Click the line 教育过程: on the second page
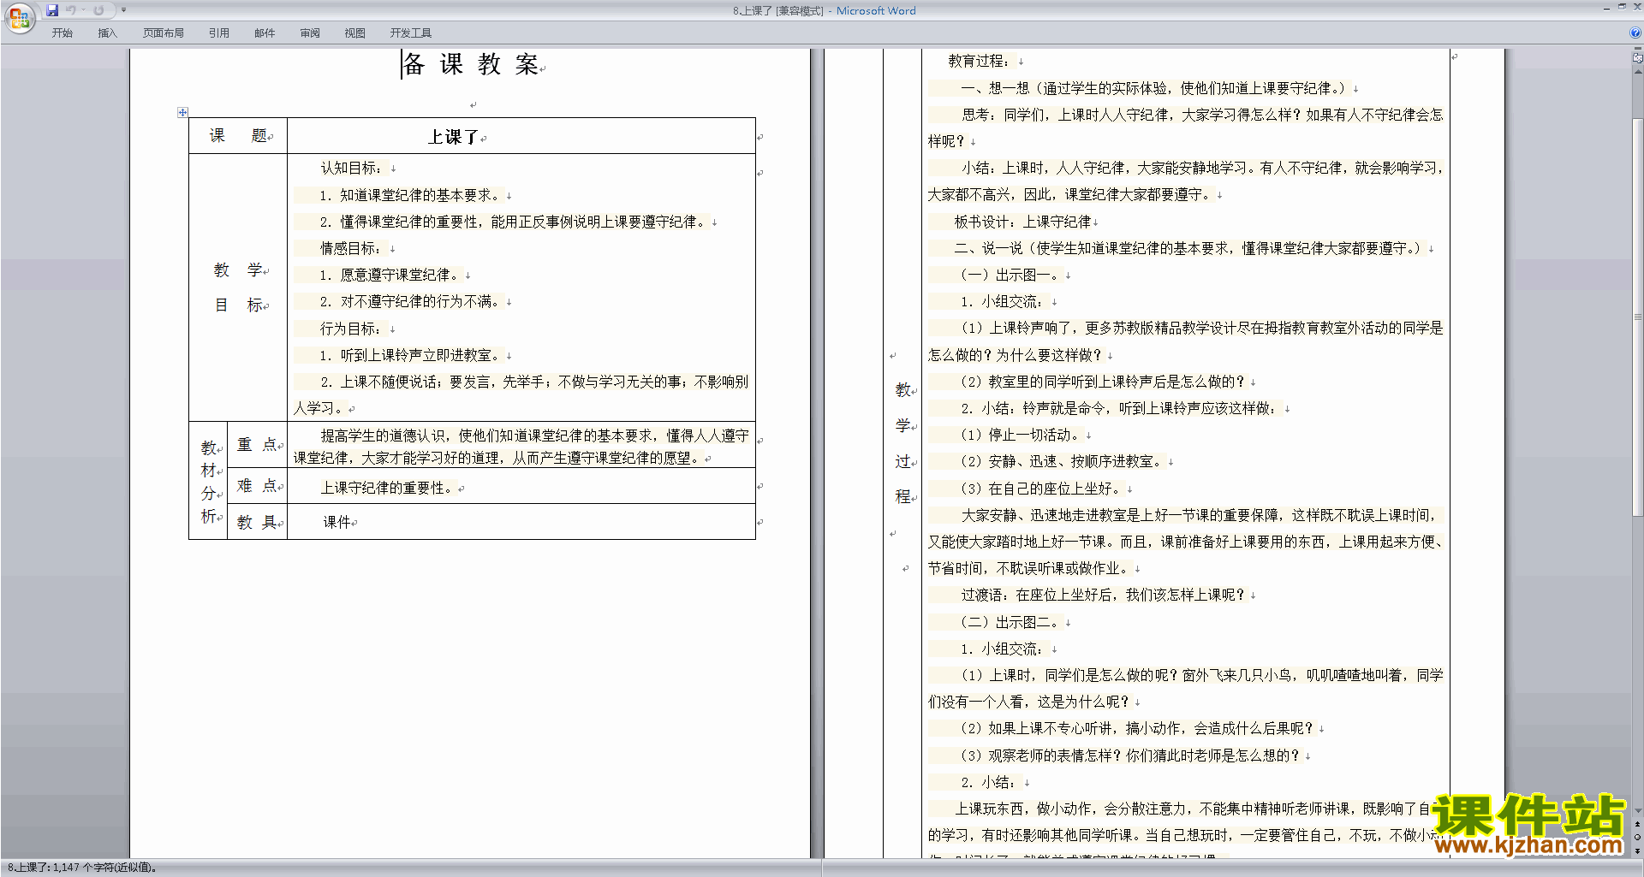Screen dimensions: 1644x877 [979, 61]
